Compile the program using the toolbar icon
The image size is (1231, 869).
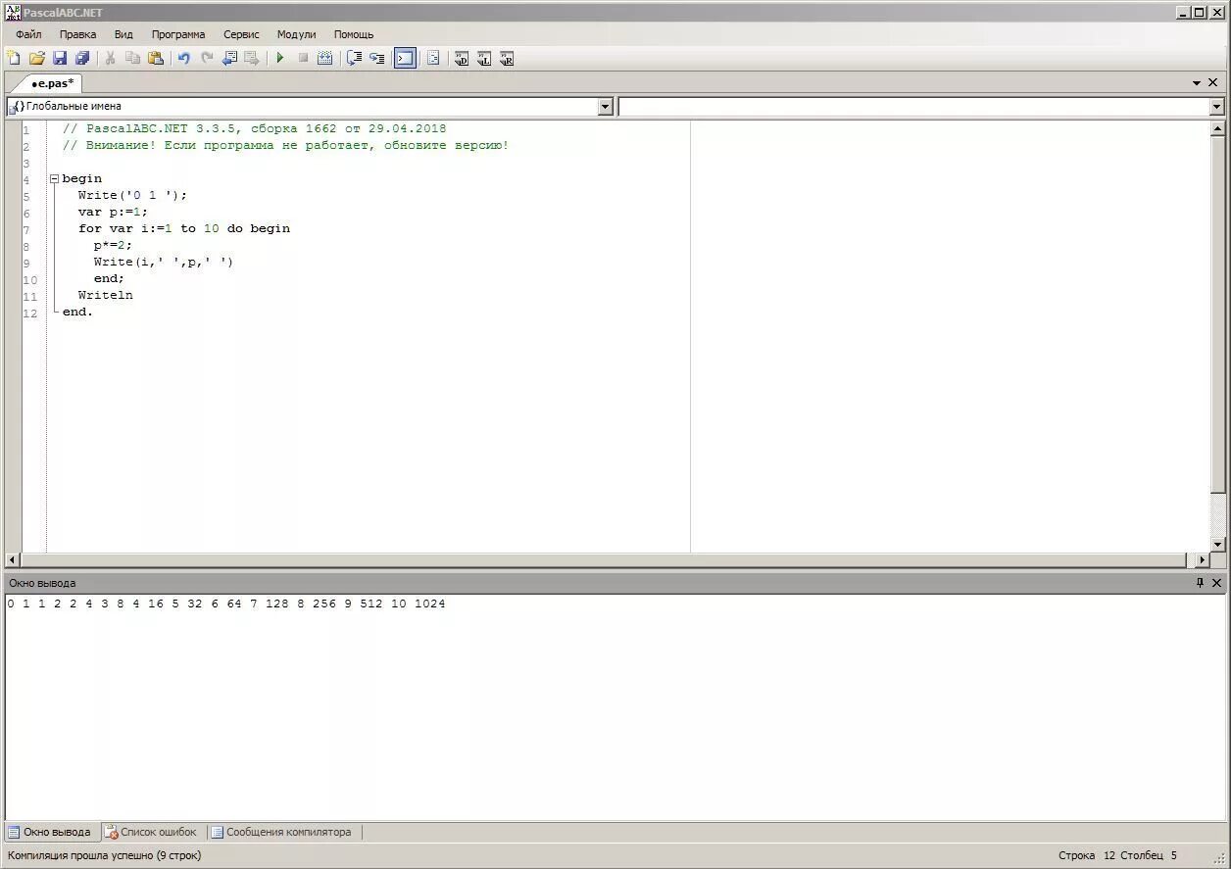tap(325, 59)
